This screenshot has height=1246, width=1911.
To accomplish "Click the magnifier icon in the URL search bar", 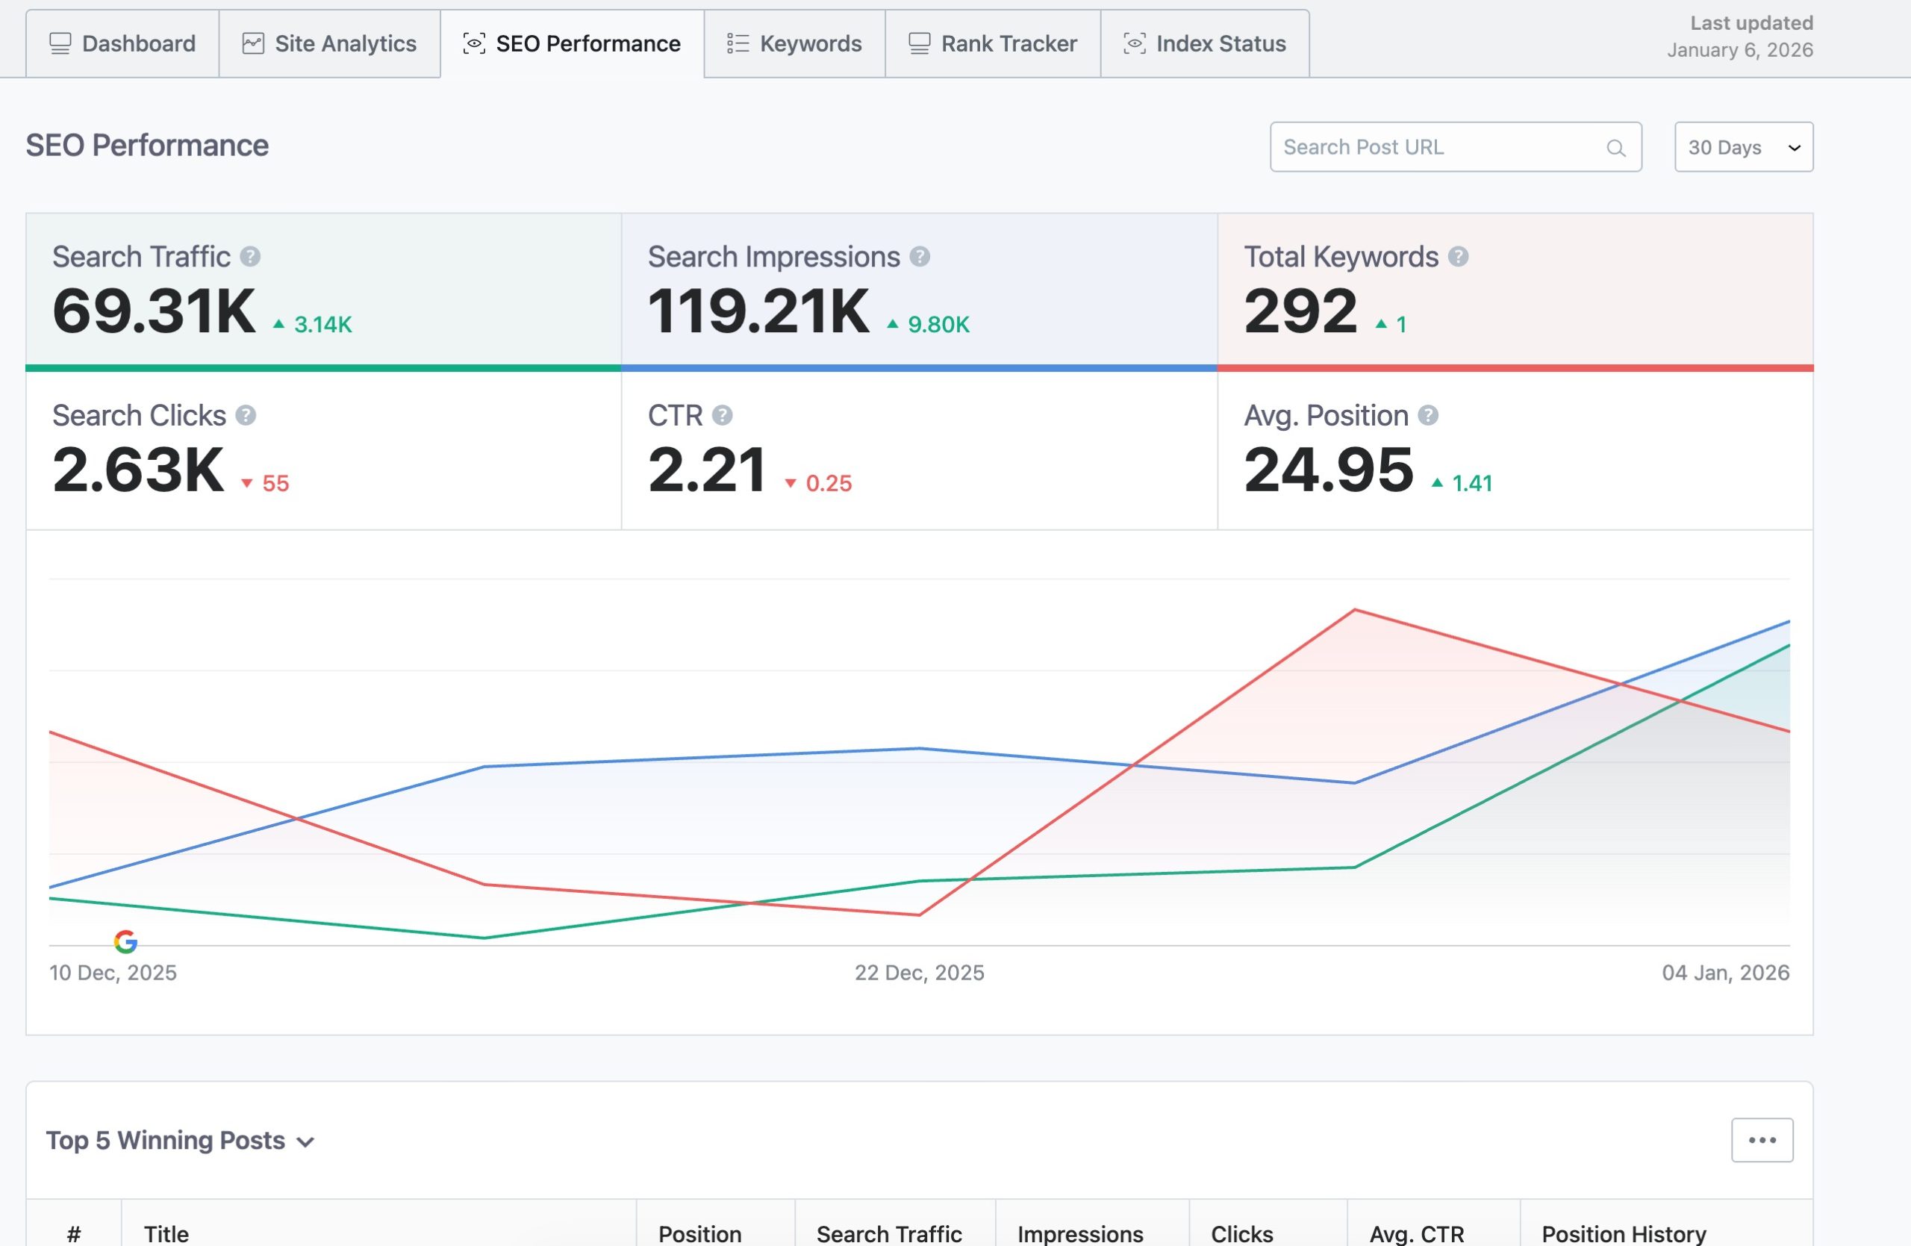I will click(1616, 147).
